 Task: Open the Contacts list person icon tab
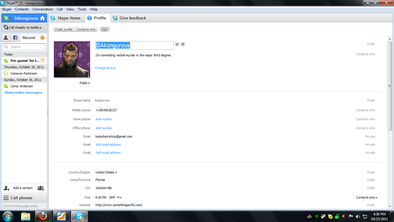(6, 38)
